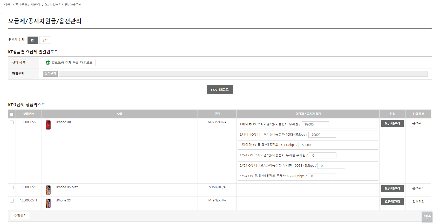Open 옵션관리 for iPhone XS Max

click(418, 188)
